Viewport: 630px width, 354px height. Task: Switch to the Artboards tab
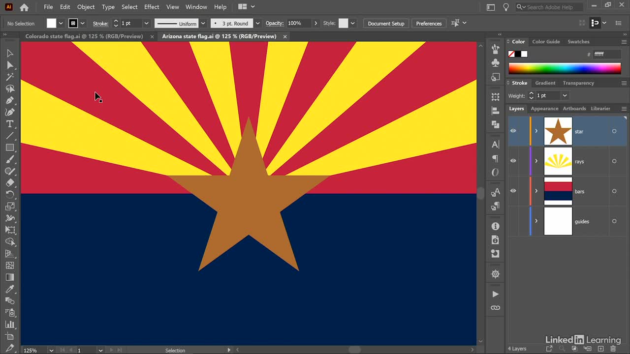click(574, 109)
